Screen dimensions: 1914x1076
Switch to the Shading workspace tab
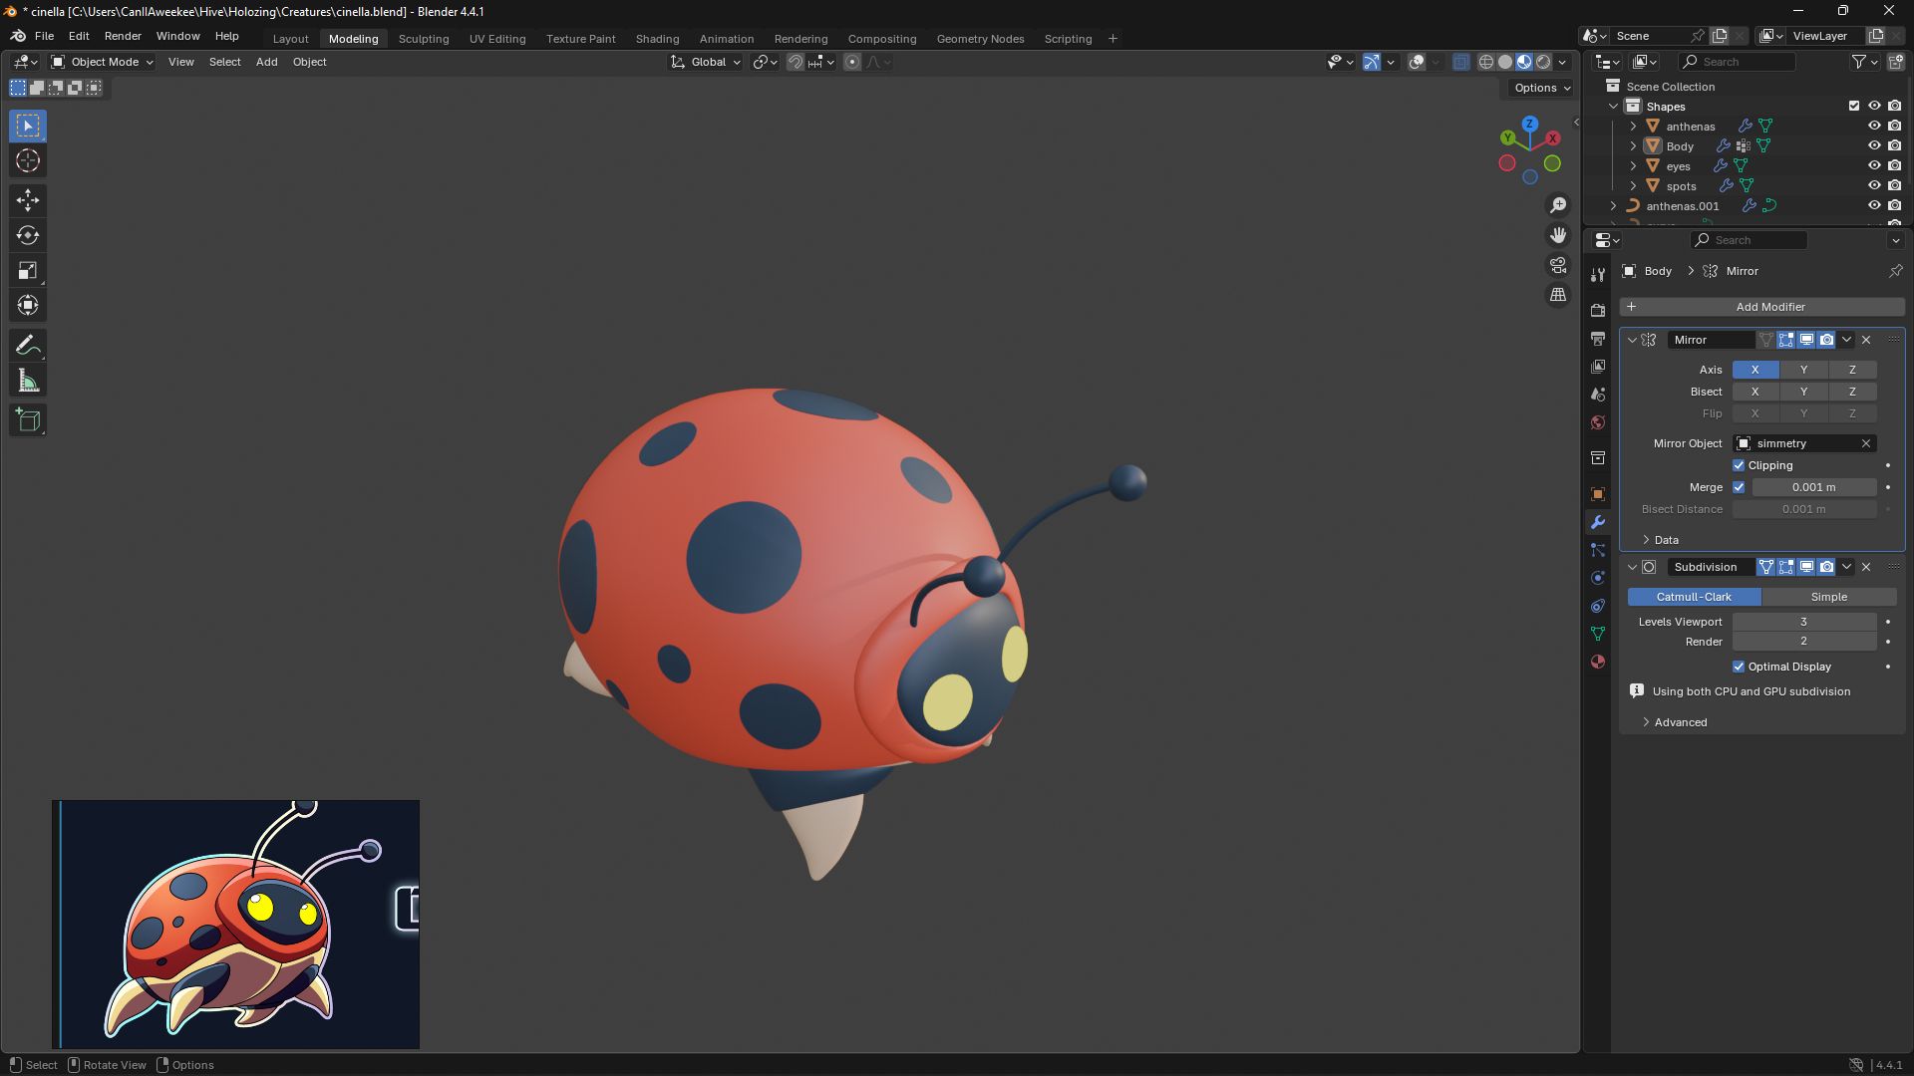coord(657,39)
